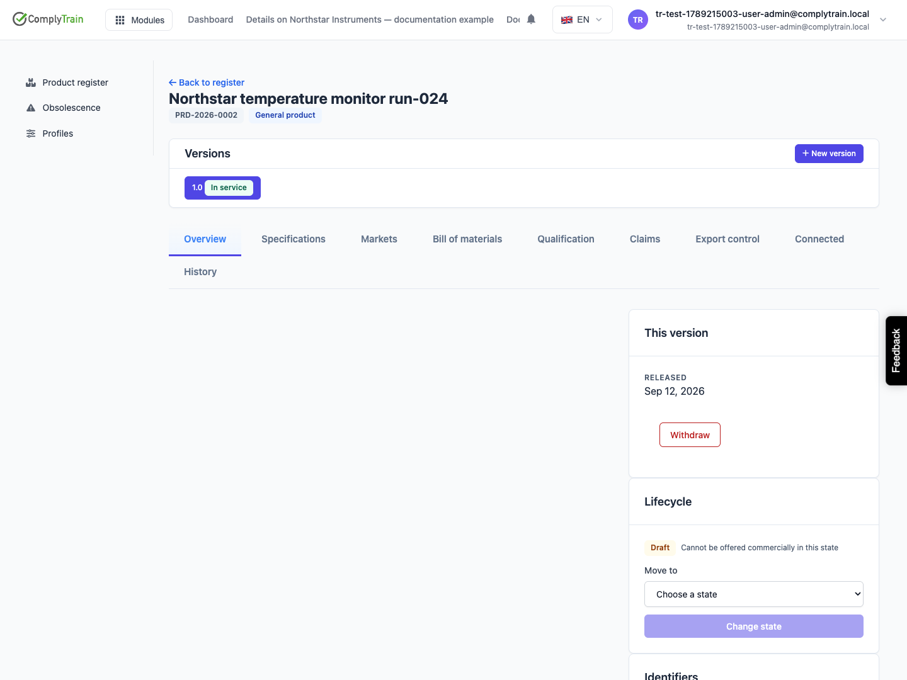Screen dimensions: 907x680
Task: Open Profiles in sidebar
Action: 57,133
